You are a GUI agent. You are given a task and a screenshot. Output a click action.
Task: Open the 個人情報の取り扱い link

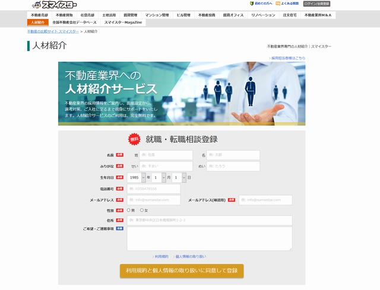pyautogui.click(x=190, y=257)
